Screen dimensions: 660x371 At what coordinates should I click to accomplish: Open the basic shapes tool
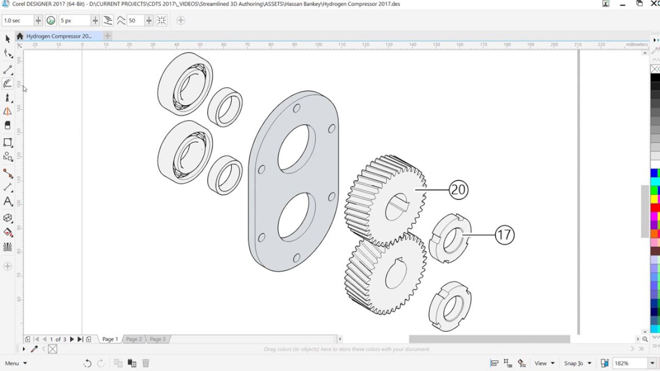click(8, 157)
